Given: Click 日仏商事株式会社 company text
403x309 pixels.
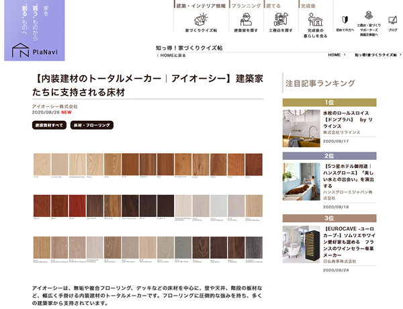Looking at the screenshot, I should click(339, 261).
